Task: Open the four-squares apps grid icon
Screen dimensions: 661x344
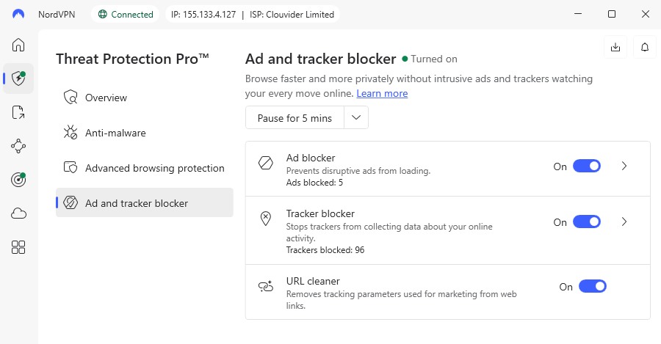Action: click(x=18, y=247)
